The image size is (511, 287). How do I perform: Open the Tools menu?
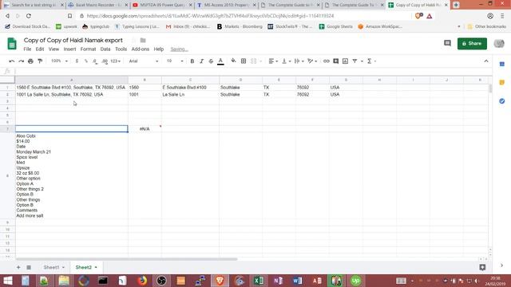click(121, 49)
